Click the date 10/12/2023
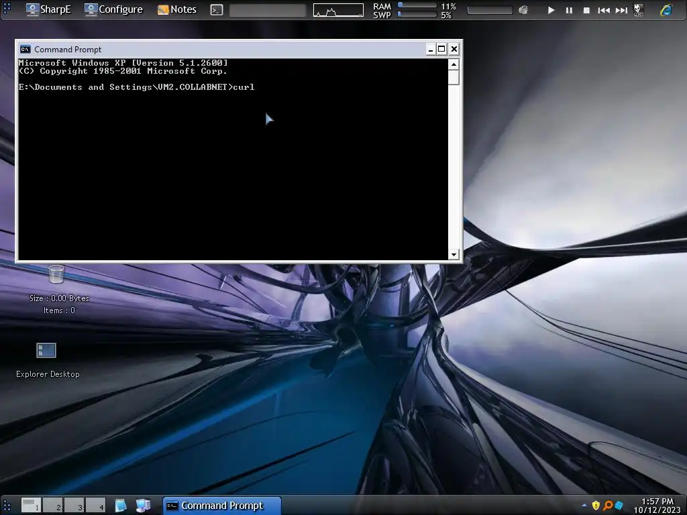Viewport: 687px width, 515px height. [x=657, y=510]
